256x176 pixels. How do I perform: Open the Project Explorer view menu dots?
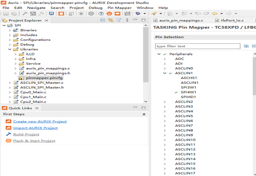click(x=127, y=20)
